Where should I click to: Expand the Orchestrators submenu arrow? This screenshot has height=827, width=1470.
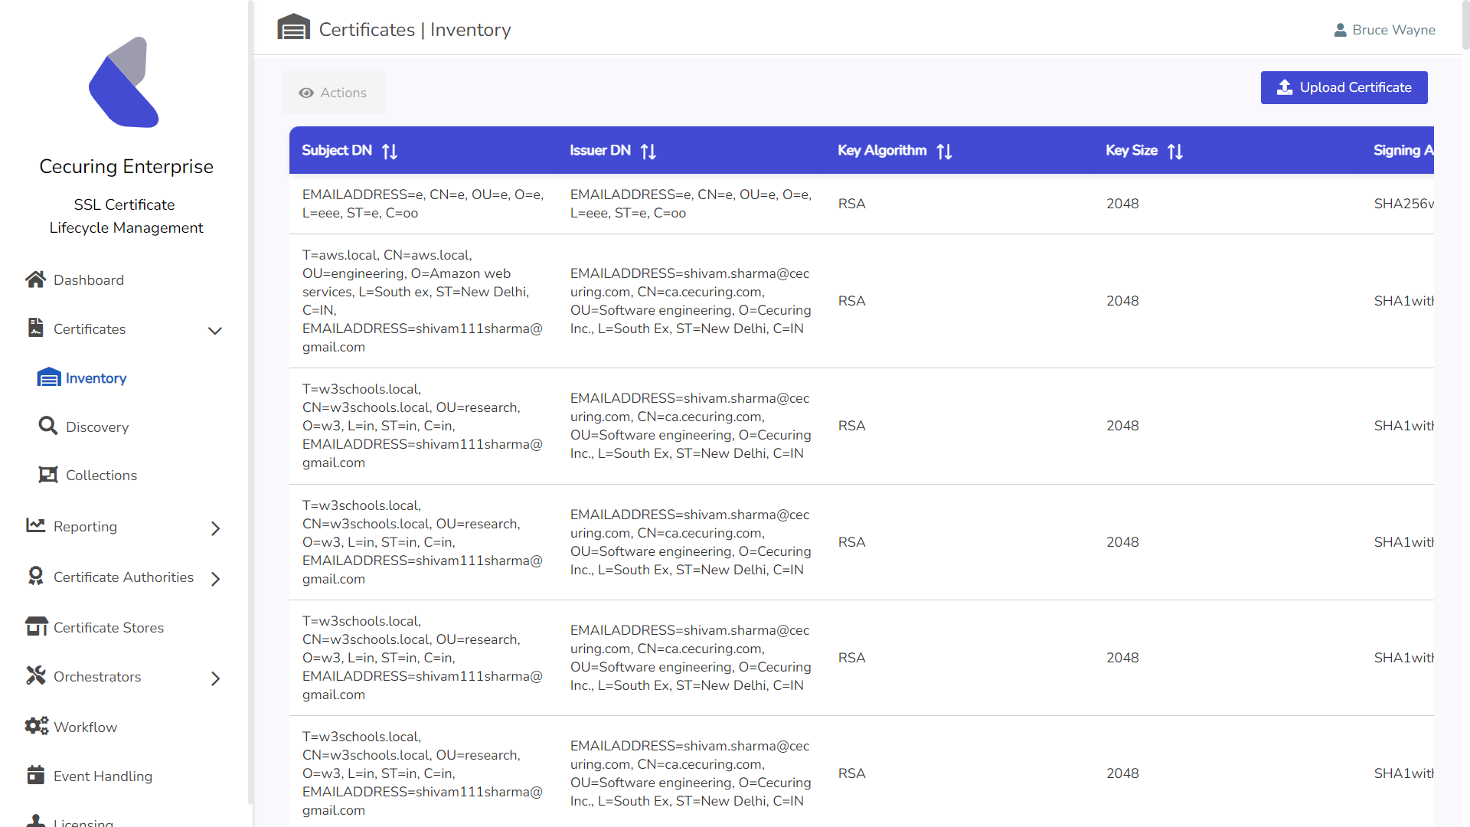pos(215,678)
